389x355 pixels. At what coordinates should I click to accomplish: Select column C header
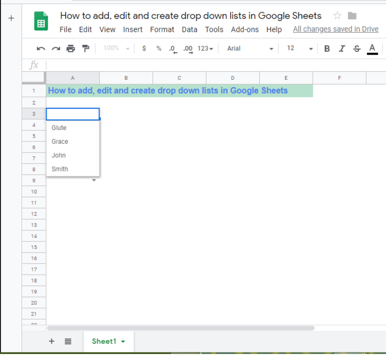click(x=180, y=78)
